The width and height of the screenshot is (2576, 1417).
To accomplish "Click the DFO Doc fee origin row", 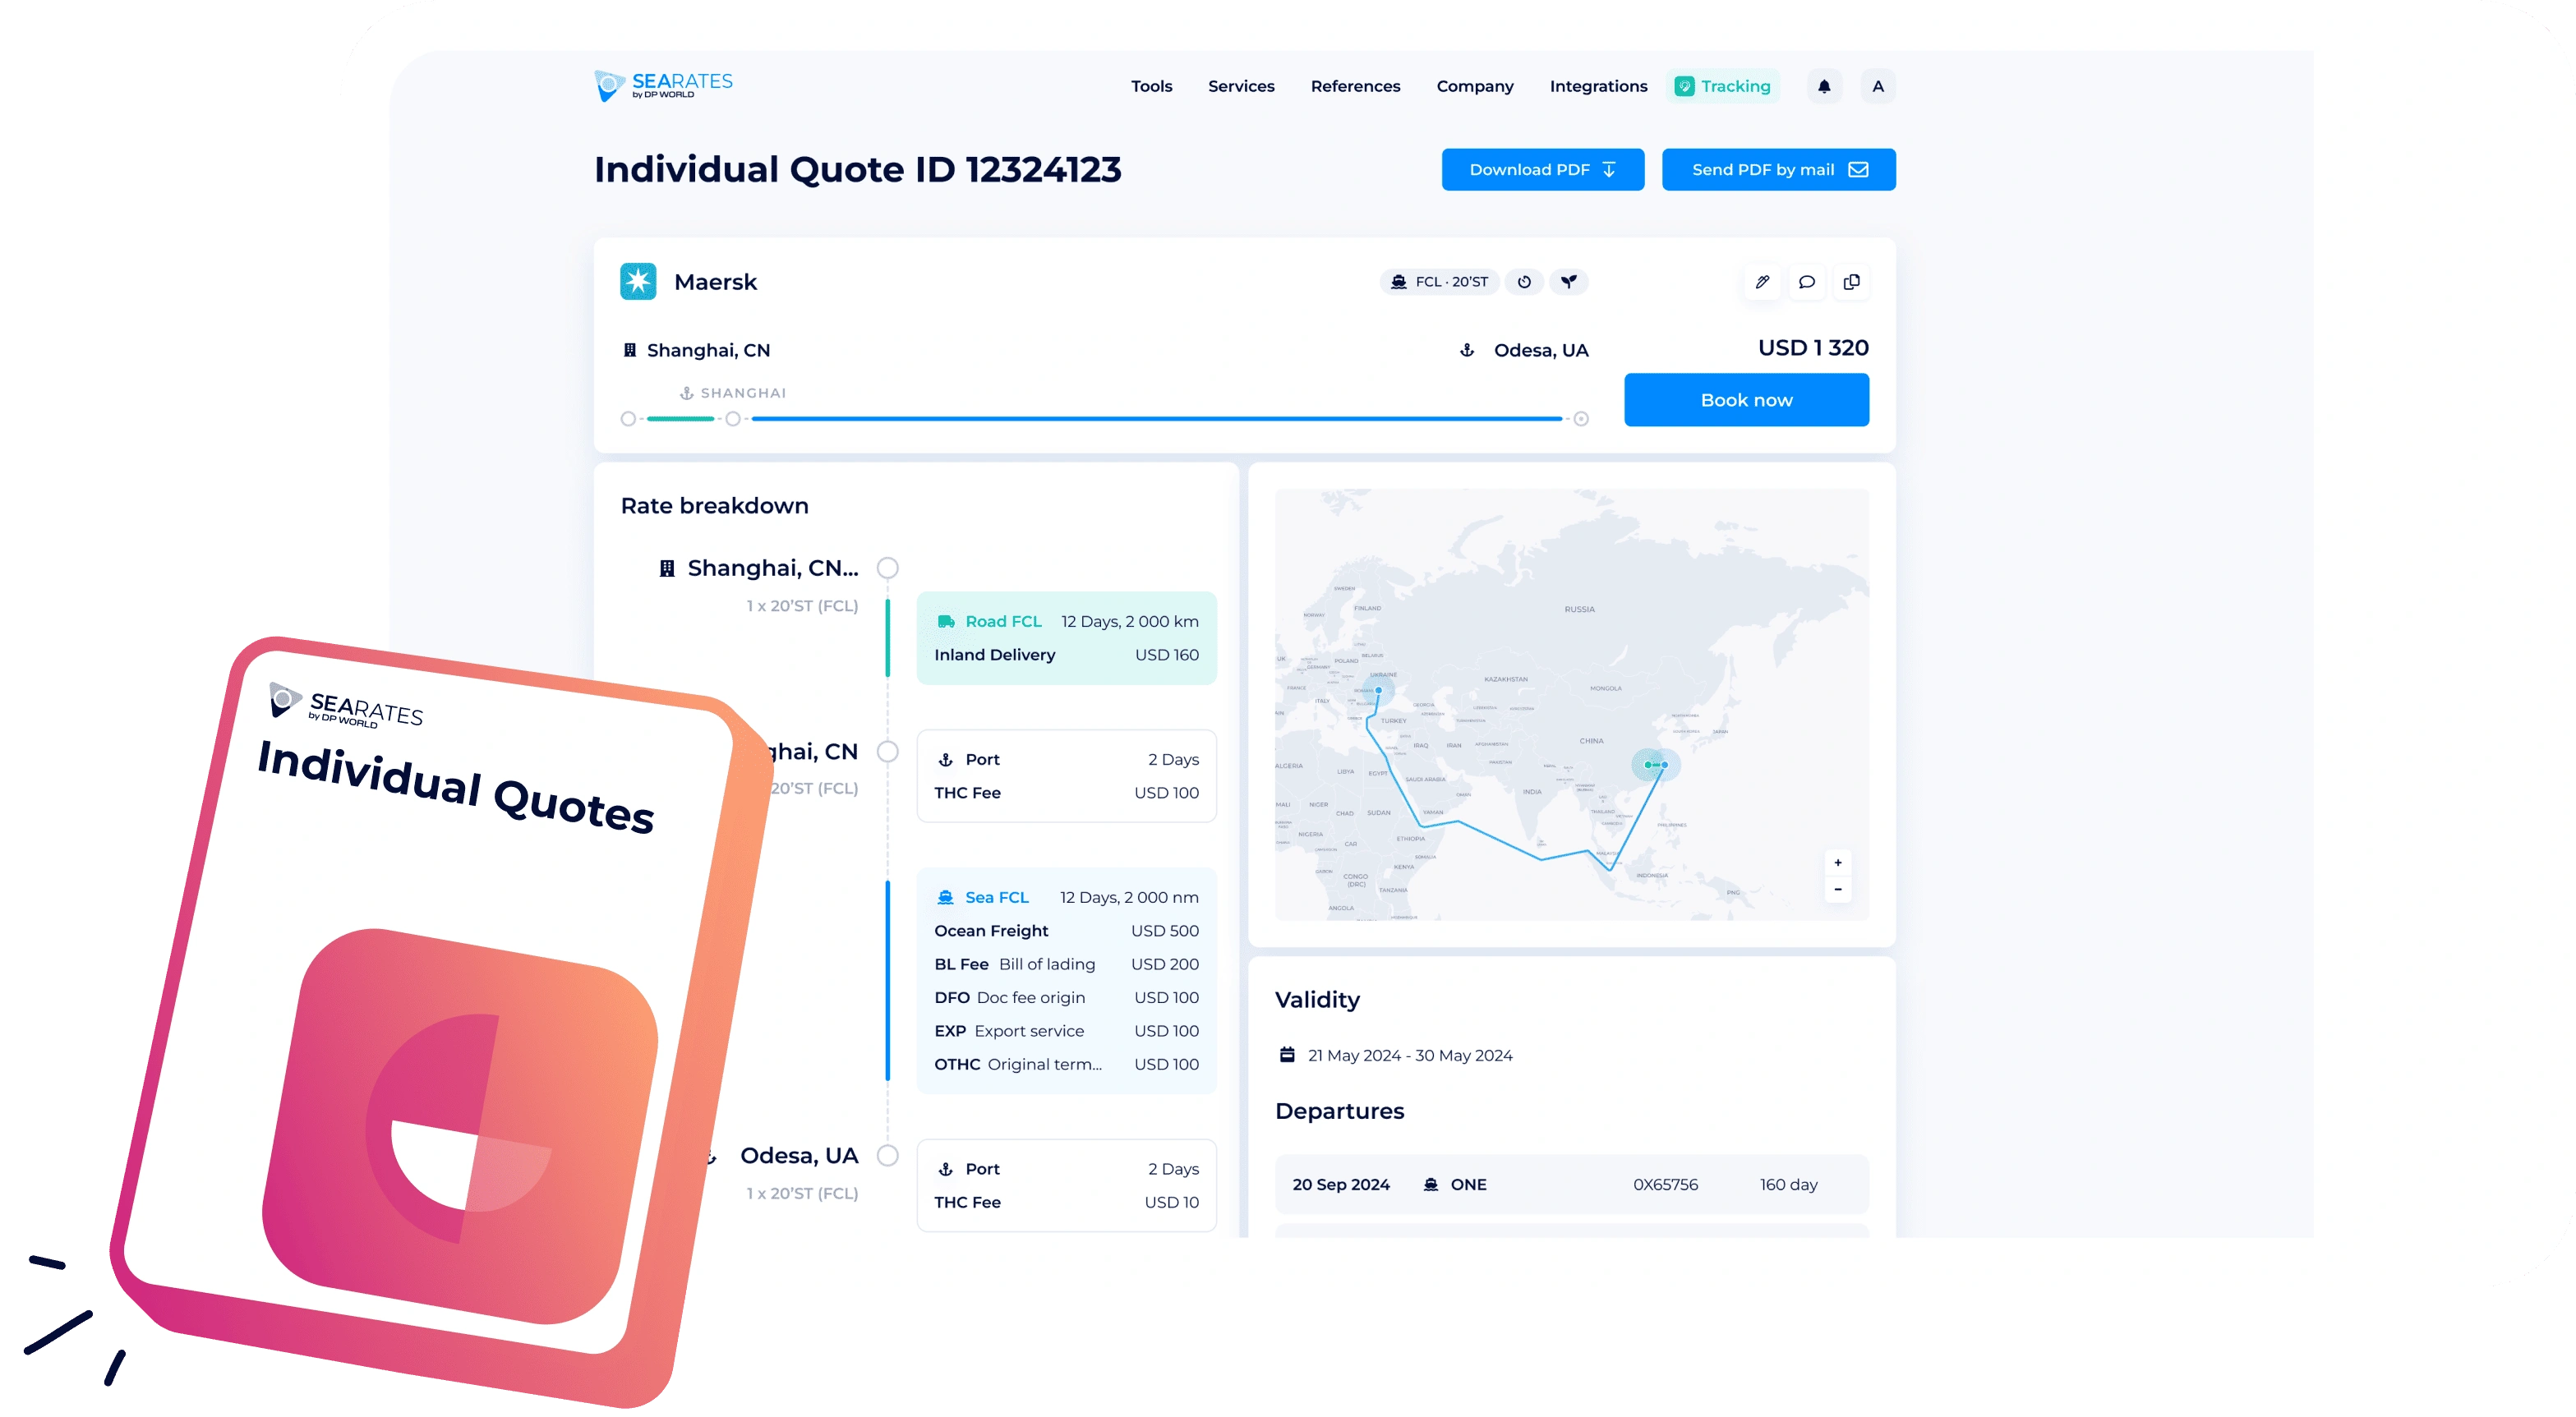I will [x=1066, y=997].
